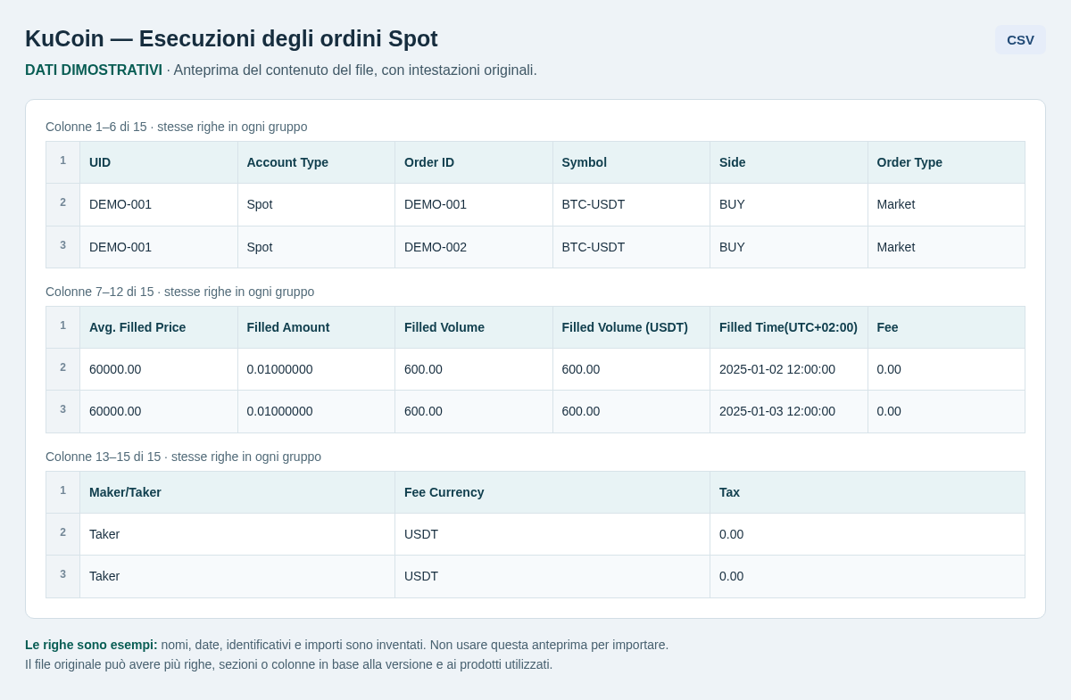Click Tax value "0.00" in row 3

click(868, 576)
